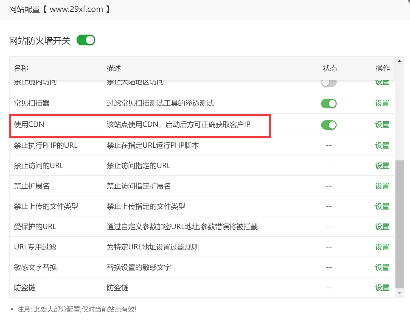Toggle the 网站防火墙开关 main switch
The image size is (410, 320).
[86, 40]
